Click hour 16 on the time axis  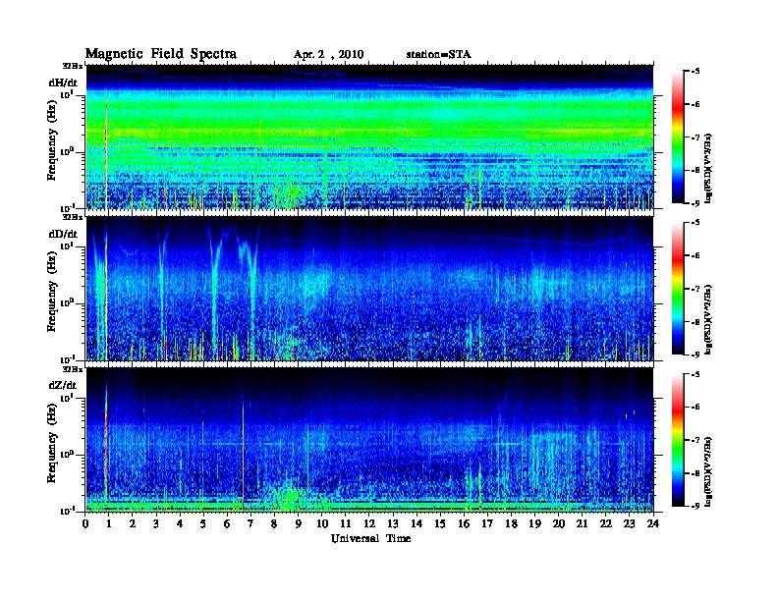pos(464,523)
